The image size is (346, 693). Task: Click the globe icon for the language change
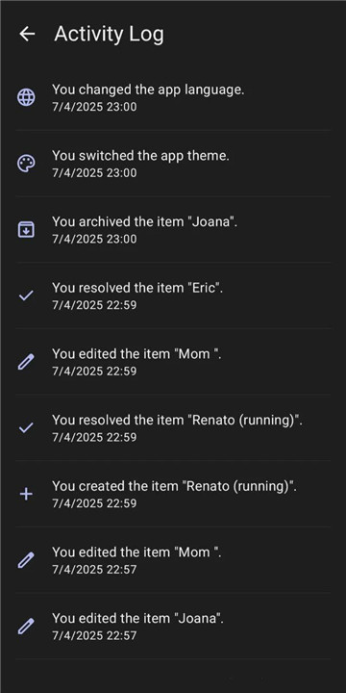tap(26, 97)
